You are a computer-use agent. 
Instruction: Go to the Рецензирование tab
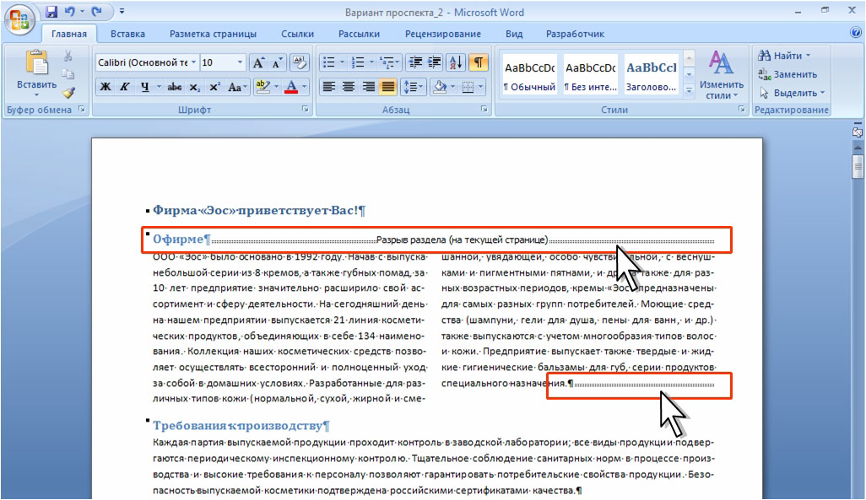443,34
